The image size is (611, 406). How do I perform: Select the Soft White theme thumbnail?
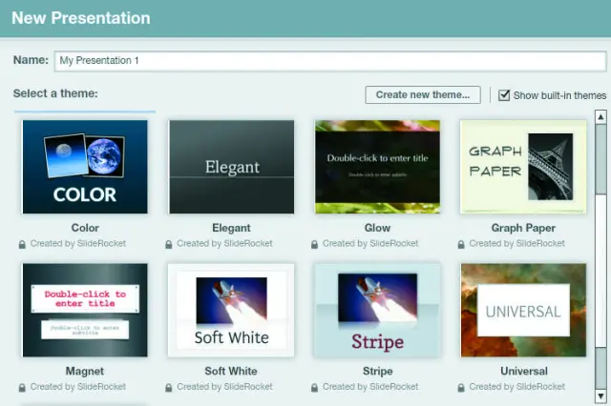231,310
